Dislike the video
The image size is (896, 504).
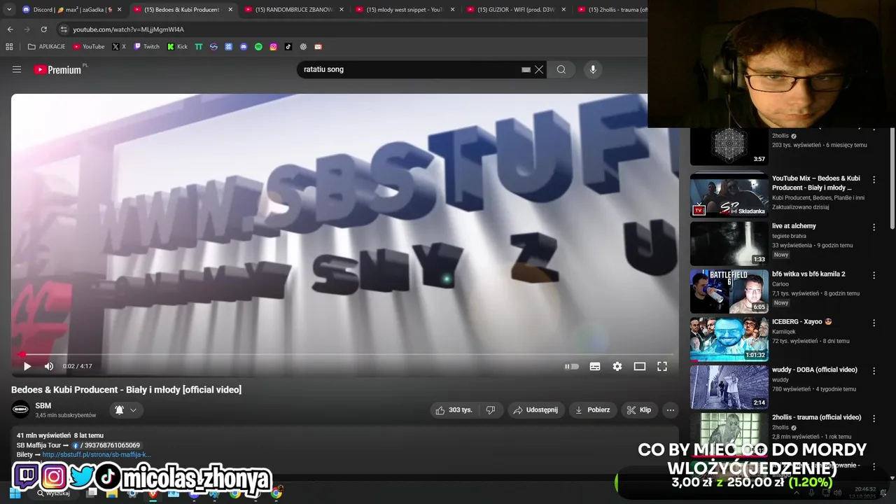tap(491, 410)
